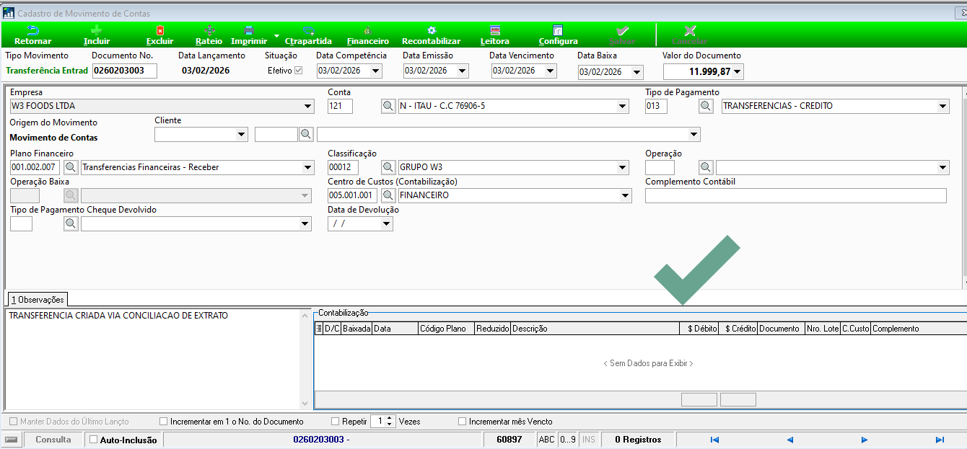Select the Observações tab

click(x=38, y=299)
